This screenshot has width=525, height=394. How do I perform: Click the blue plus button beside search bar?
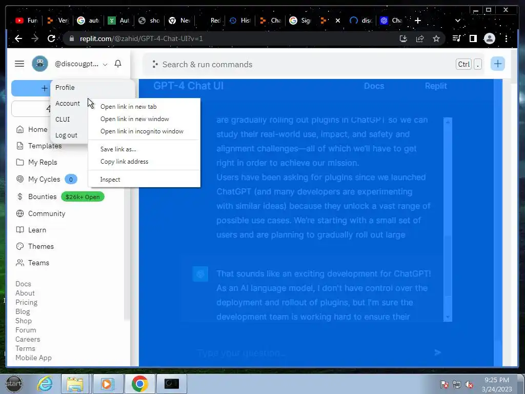coord(497,64)
